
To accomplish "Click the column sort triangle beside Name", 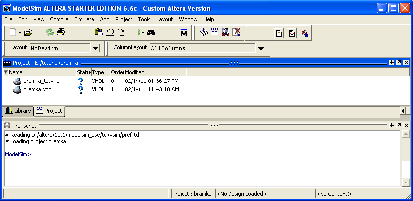I will coord(6,72).
